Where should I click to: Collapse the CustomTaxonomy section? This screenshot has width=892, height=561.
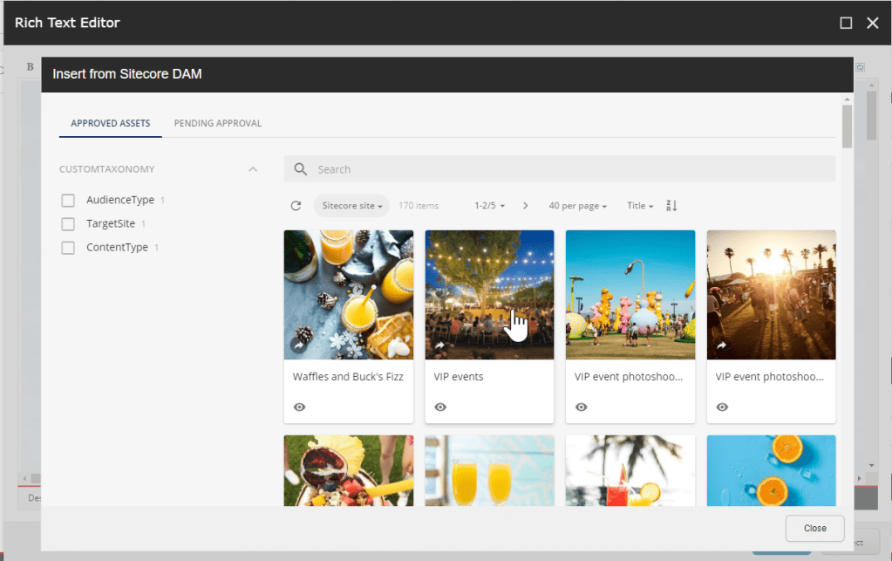point(253,169)
